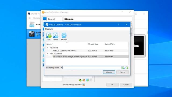Refresh the Hard Disk Selector medium list
The image size is (172, 97).
tap(64, 36)
